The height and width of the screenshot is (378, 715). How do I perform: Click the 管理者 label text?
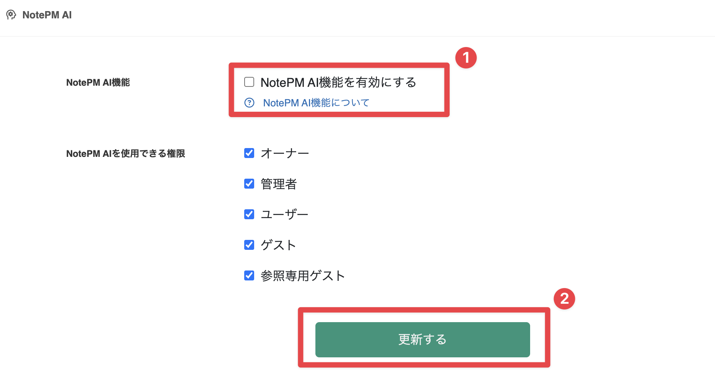click(279, 184)
